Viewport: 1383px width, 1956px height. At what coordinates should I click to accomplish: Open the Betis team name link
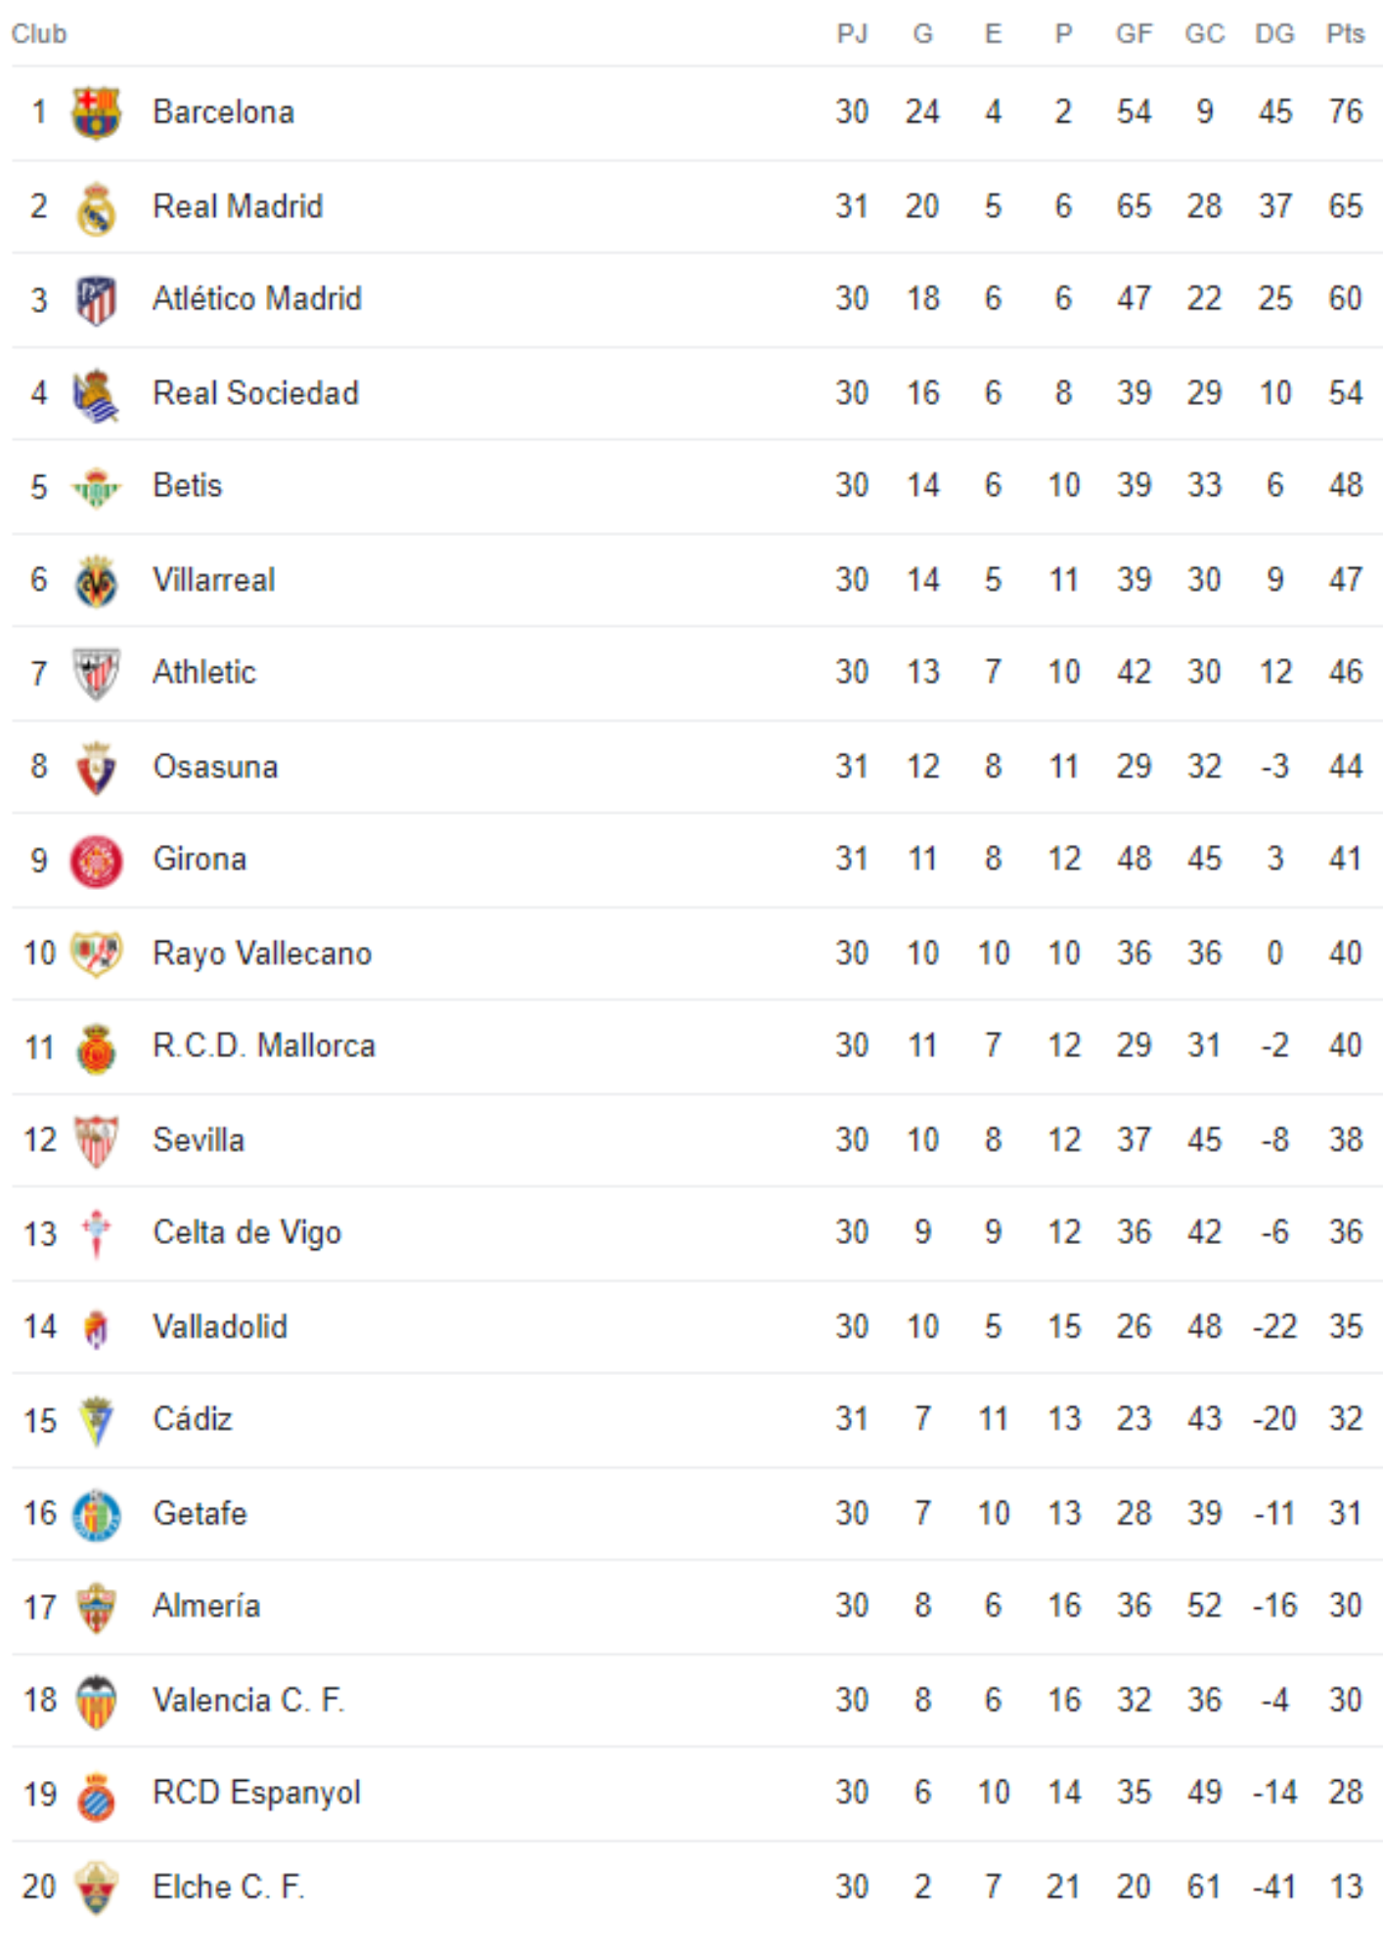(x=187, y=485)
